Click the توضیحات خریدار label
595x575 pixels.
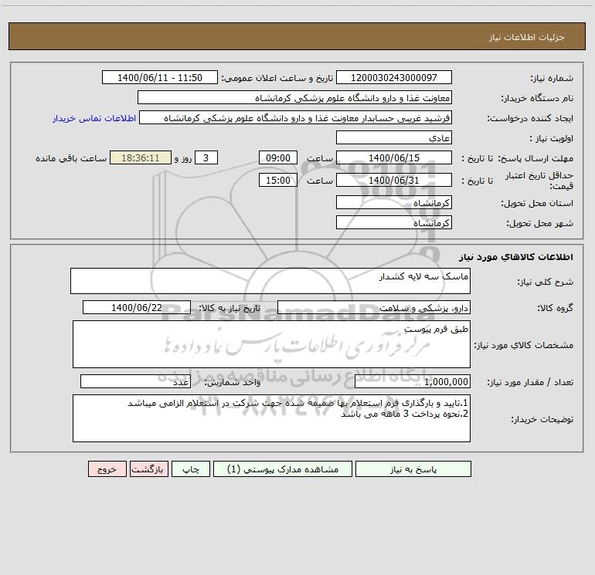[542, 419]
